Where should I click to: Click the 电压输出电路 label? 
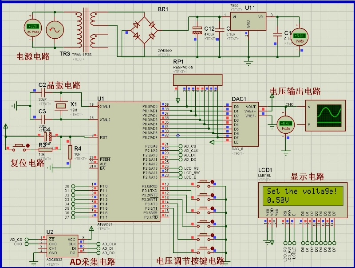pos(295,91)
